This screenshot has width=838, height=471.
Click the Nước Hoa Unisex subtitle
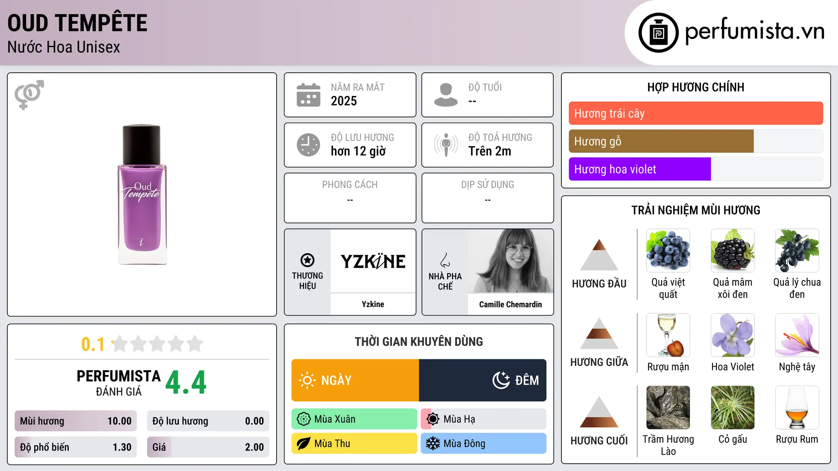pyautogui.click(x=63, y=47)
